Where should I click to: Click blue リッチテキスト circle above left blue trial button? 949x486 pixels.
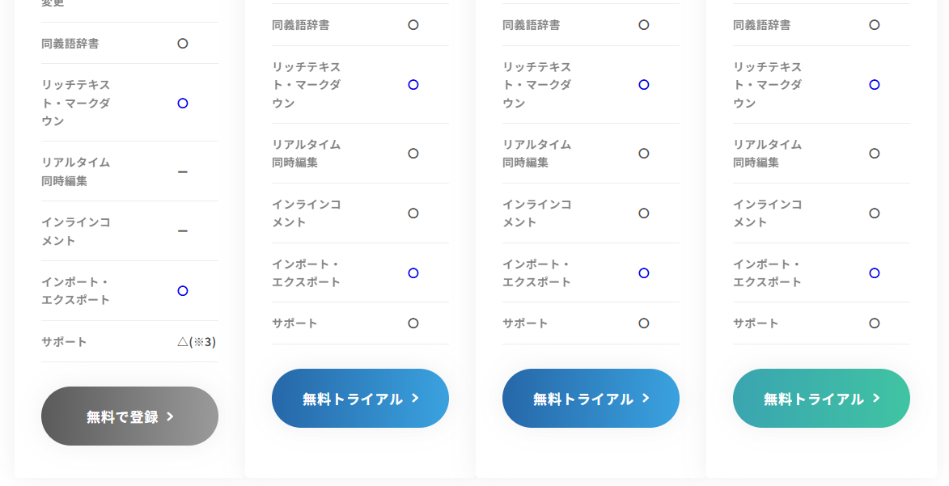(x=413, y=85)
